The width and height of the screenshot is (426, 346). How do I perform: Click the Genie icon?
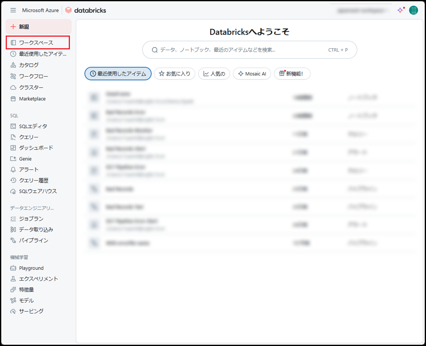[x=13, y=159]
